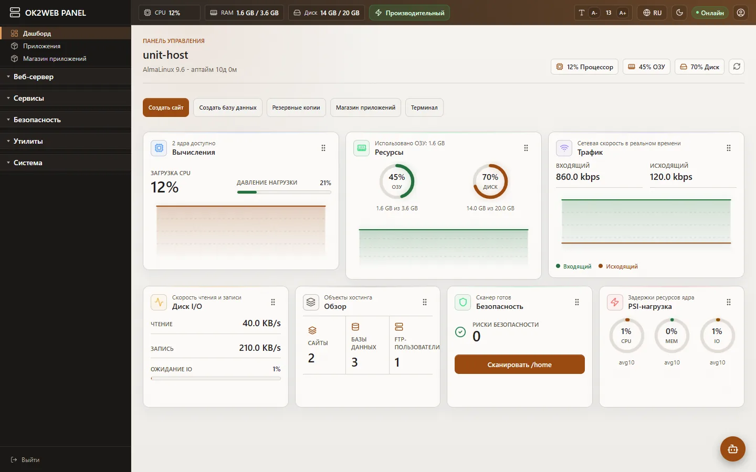Open the user account icon
Image resolution: width=756 pixels, height=472 pixels.
(741, 13)
